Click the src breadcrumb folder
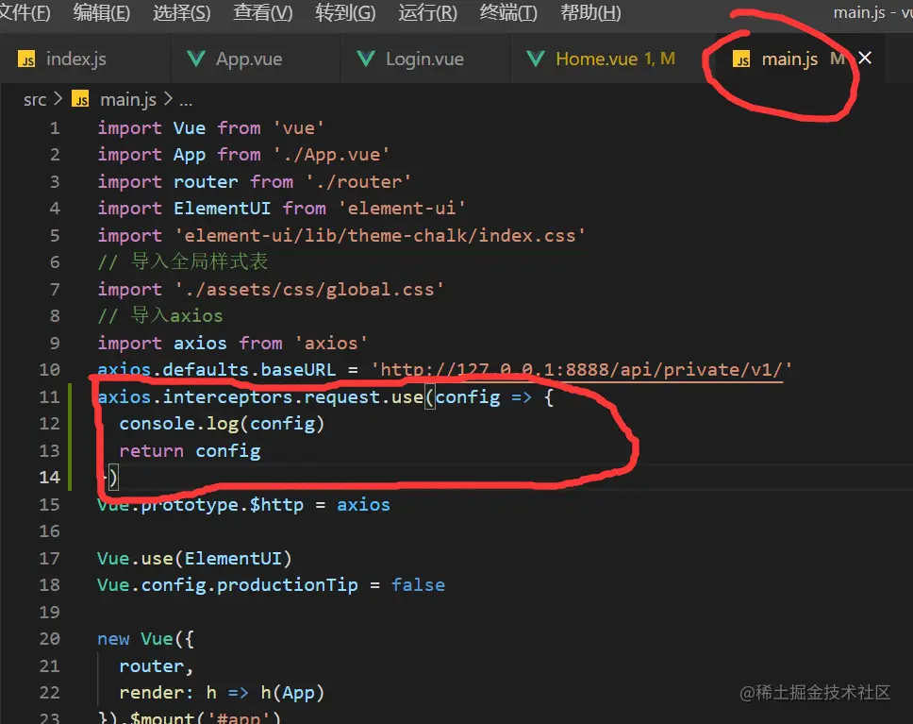The image size is (913, 724). pyautogui.click(x=34, y=100)
